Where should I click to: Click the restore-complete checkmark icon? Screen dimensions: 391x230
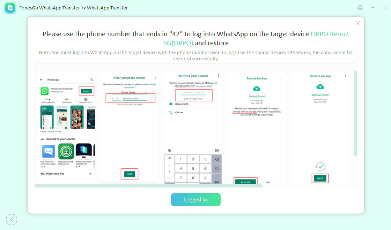(x=320, y=167)
